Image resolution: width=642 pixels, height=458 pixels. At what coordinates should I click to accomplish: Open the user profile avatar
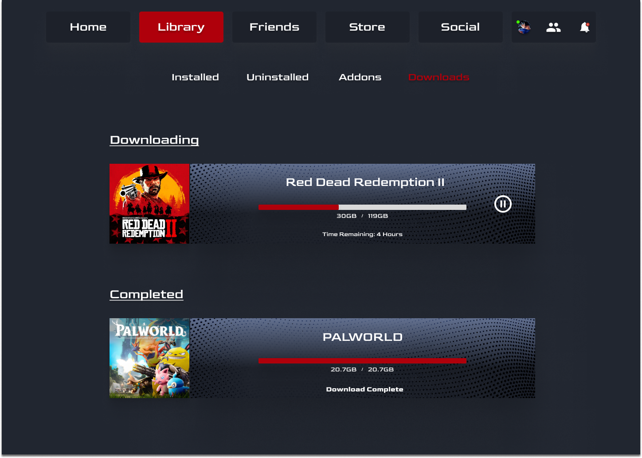pos(524,27)
